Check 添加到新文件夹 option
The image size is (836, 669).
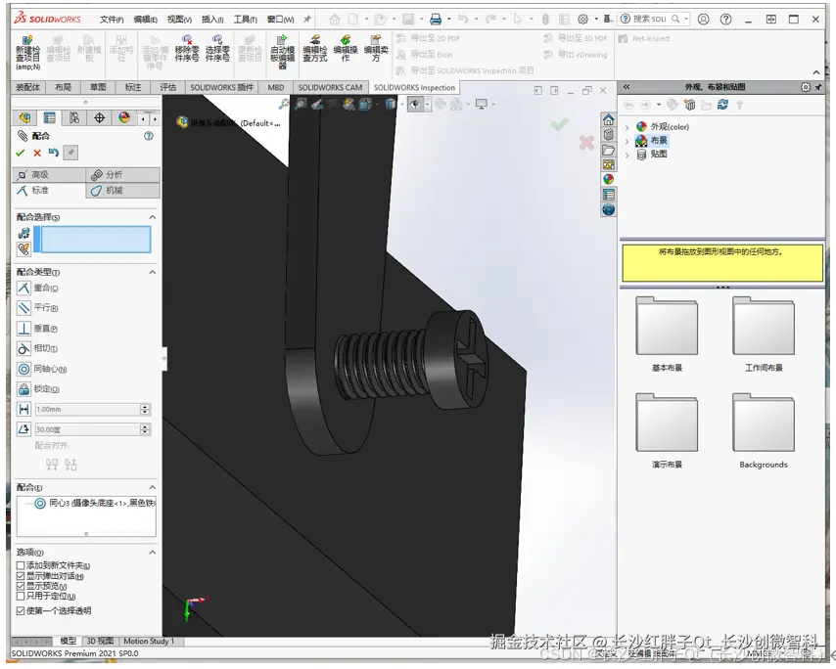coord(21,565)
